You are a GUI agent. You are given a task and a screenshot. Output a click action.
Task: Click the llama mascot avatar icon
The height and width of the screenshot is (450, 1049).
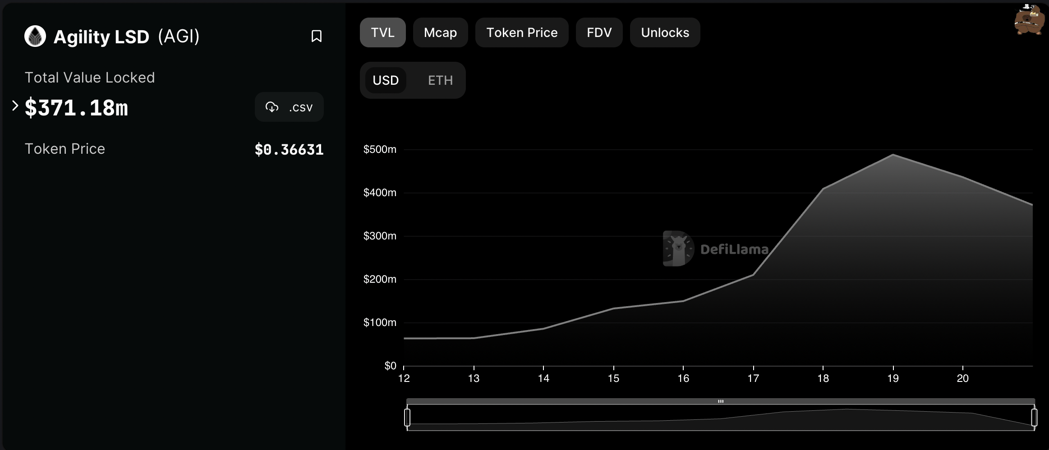(1029, 19)
